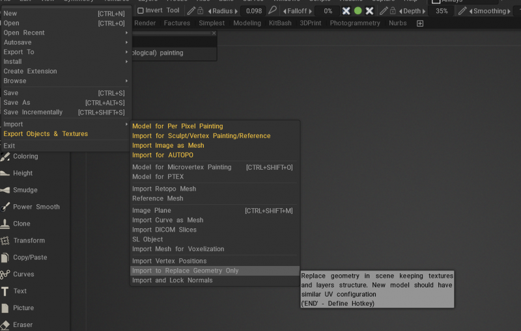Toggle the lock icon next to Radius
Image resolution: width=521 pixels, height=331 pixels.
(x=201, y=11)
